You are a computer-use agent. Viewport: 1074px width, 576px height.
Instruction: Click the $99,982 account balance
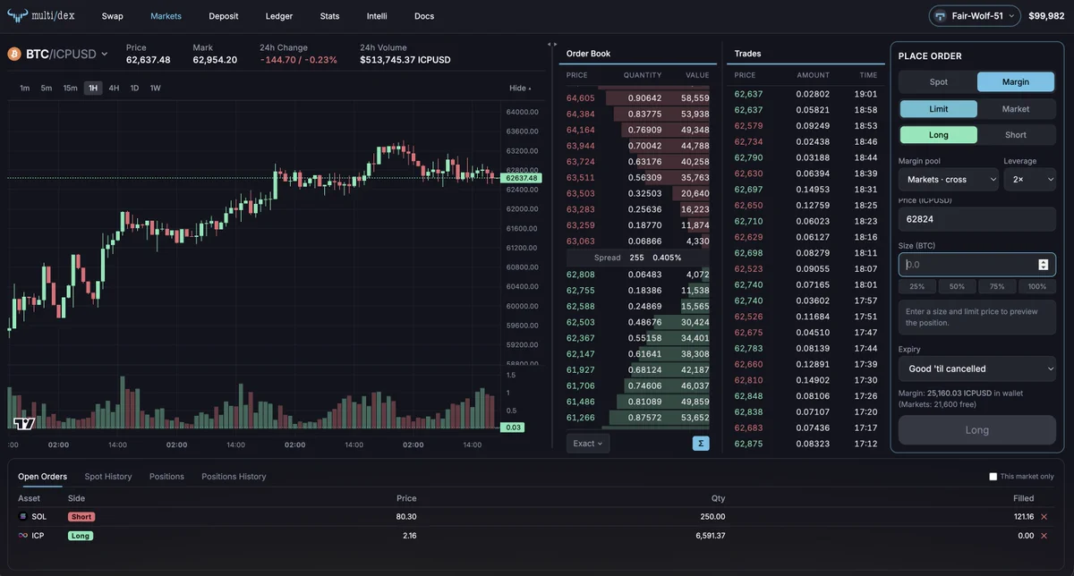(x=1046, y=16)
